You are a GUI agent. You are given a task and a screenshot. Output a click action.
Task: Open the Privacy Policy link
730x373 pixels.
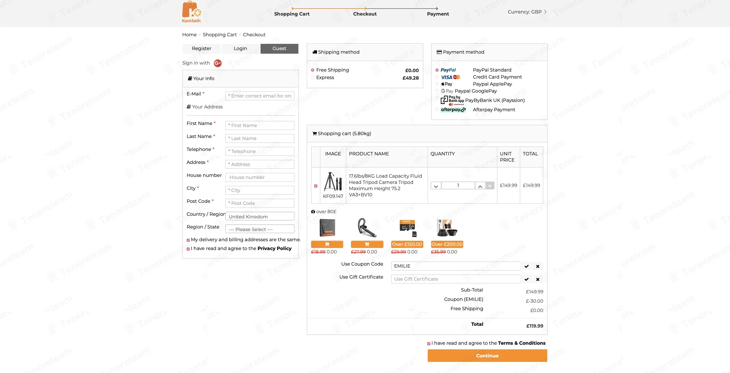pos(274,248)
